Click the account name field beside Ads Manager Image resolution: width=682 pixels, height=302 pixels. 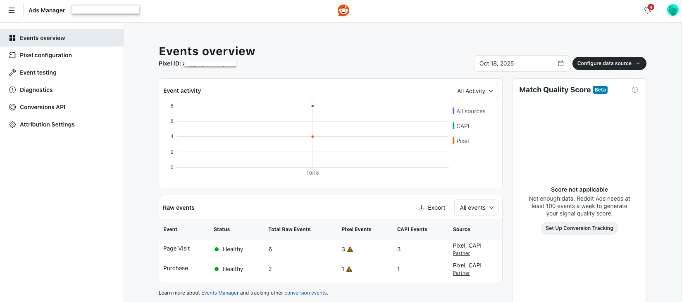pyautogui.click(x=106, y=9)
